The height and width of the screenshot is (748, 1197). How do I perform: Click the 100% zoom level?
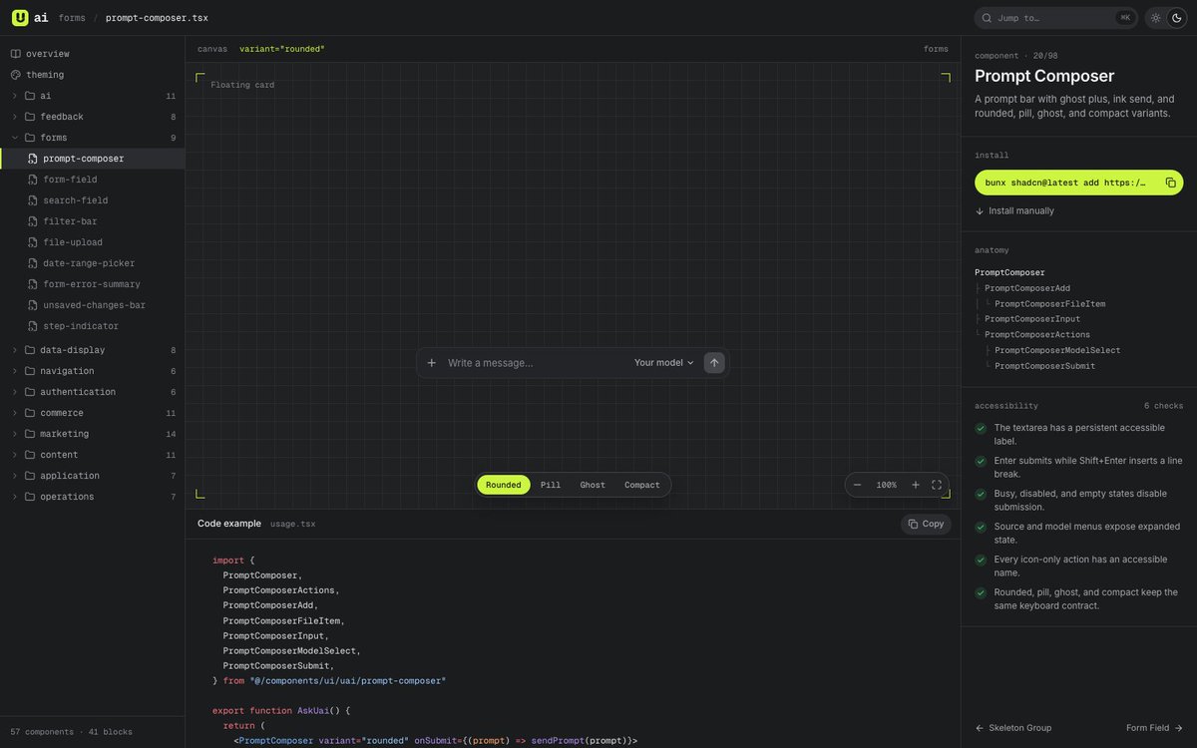coord(886,485)
